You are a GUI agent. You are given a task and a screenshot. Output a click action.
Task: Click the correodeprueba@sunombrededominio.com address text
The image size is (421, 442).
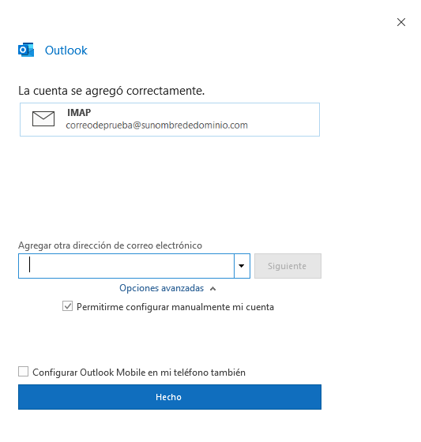156,125
